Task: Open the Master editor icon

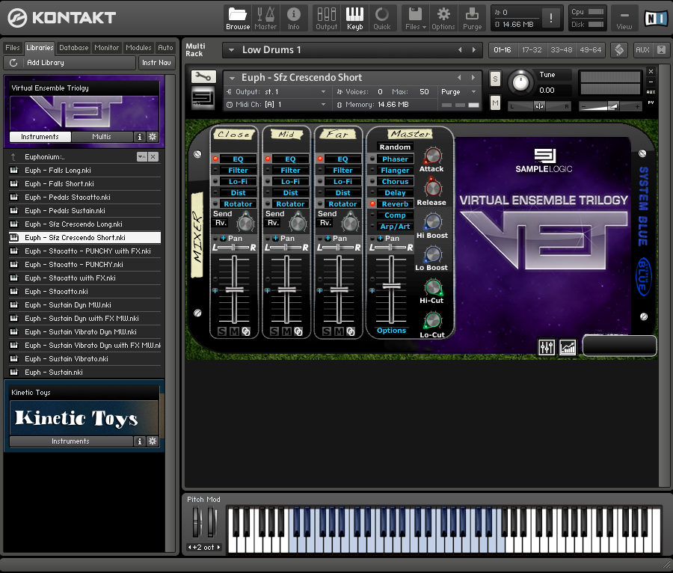Action: (x=265, y=18)
